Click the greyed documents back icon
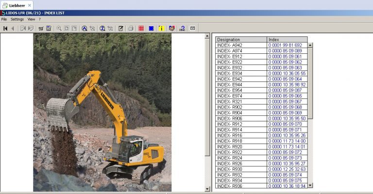The height and width of the screenshot is (194, 373). click(x=31, y=29)
